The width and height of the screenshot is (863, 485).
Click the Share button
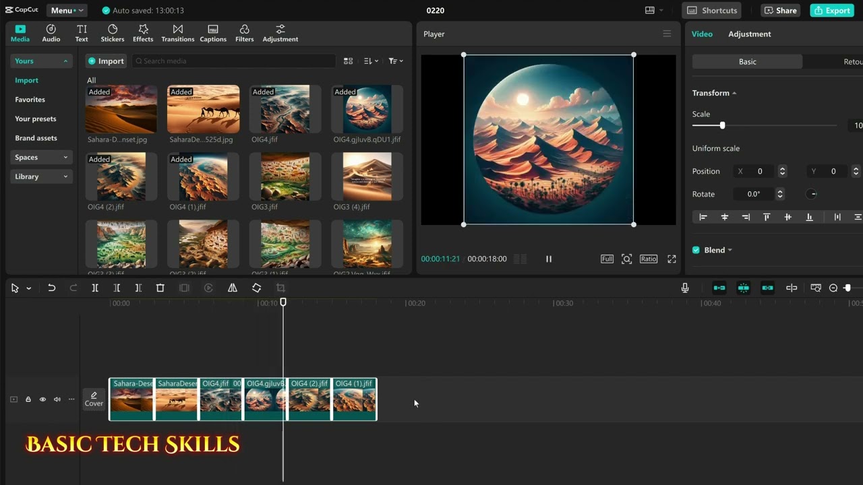(x=780, y=10)
